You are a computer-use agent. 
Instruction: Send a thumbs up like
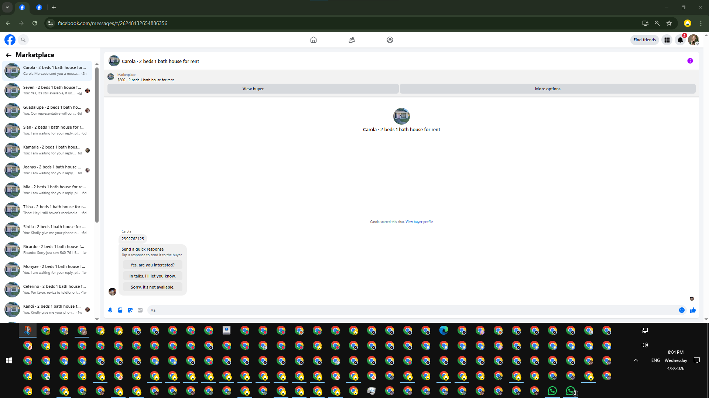point(693,310)
